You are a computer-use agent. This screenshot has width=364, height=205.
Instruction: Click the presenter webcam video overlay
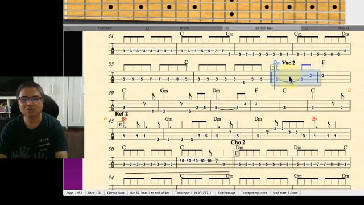click(42, 117)
